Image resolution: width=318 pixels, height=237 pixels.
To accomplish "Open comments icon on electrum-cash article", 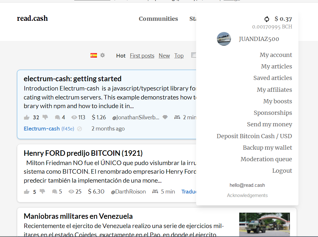I will coord(57,117).
